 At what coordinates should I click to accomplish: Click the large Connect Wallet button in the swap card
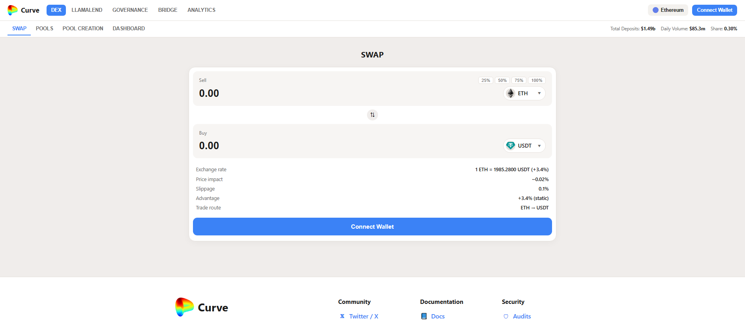[372, 227]
